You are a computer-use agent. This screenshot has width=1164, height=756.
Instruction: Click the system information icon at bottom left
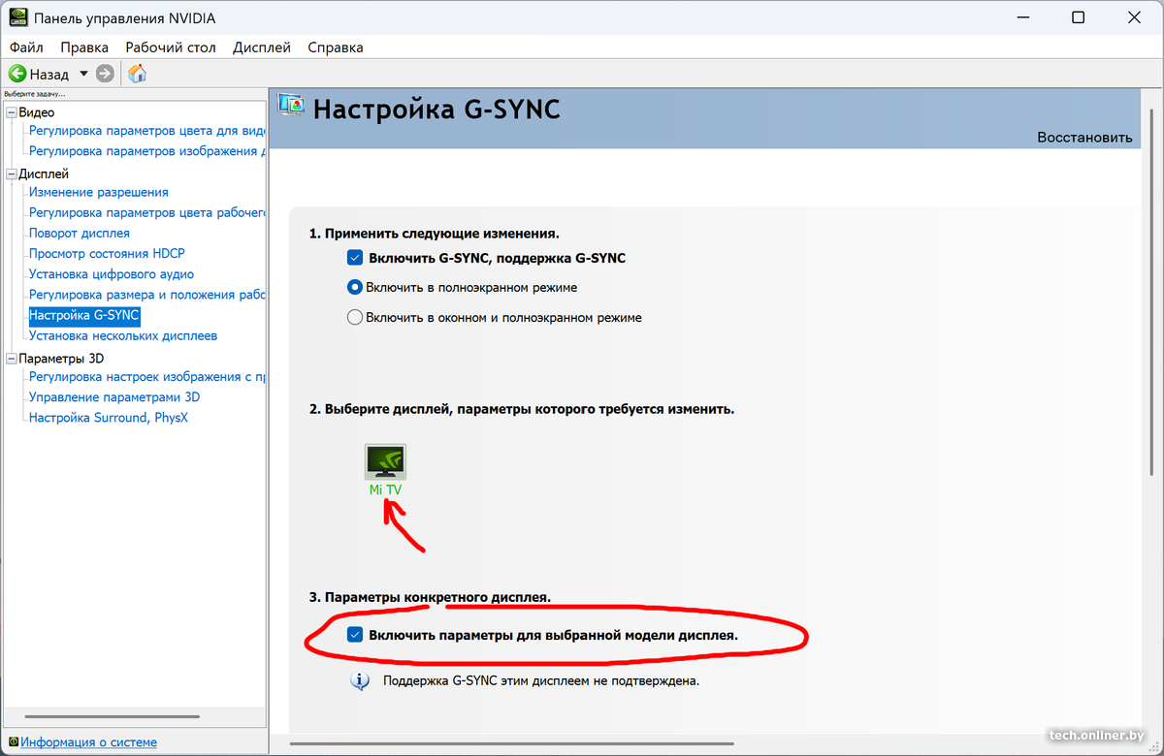(x=13, y=742)
